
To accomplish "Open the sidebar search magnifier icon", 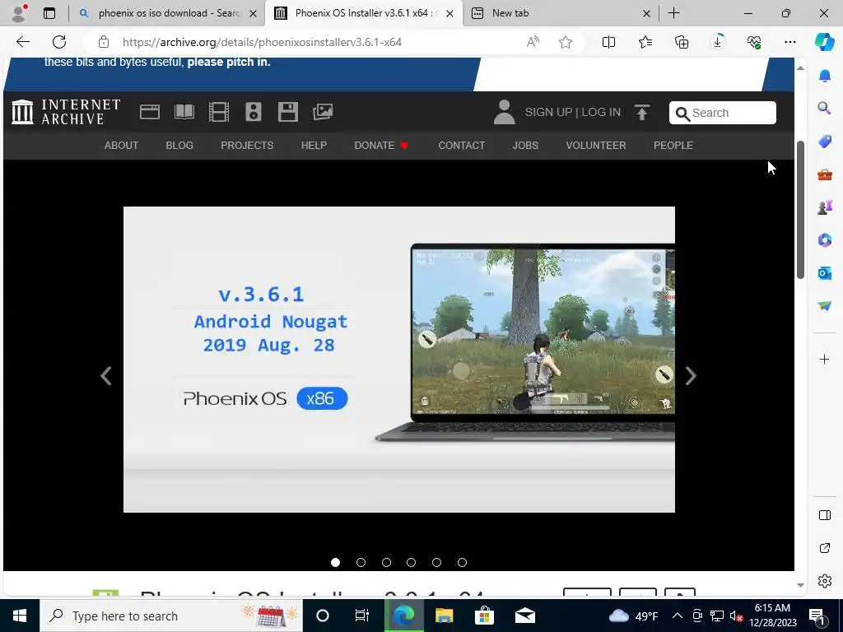I will click(825, 109).
